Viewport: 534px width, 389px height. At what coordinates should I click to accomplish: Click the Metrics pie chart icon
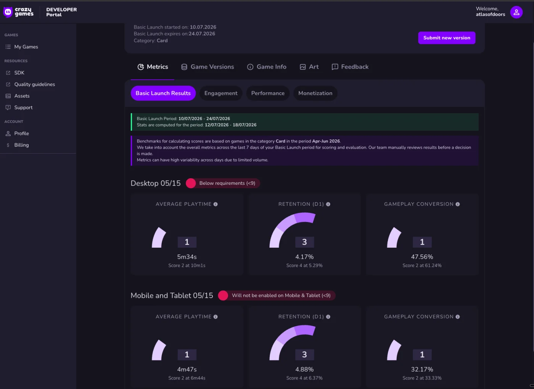[x=141, y=67]
